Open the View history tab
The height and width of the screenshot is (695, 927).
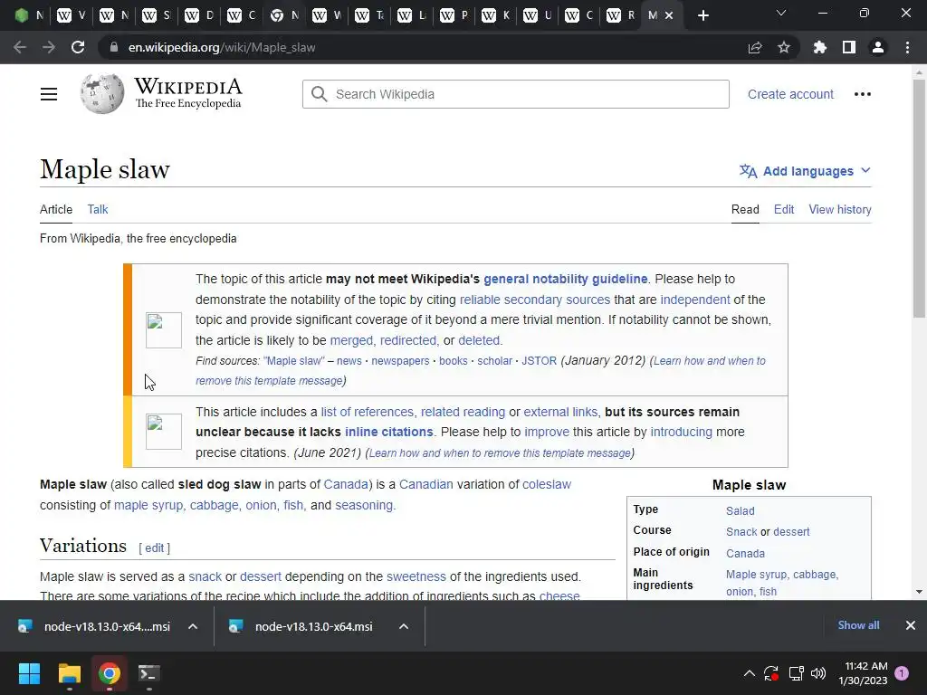point(840,209)
